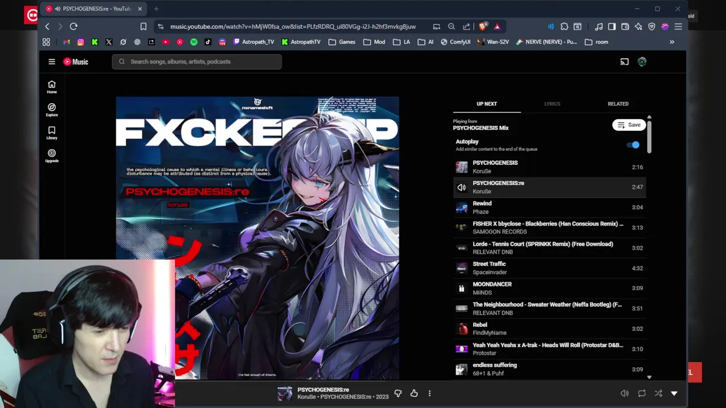The height and width of the screenshot is (408, 726).
Task: Expand the Mod bookmark folder
Action: 374,42
